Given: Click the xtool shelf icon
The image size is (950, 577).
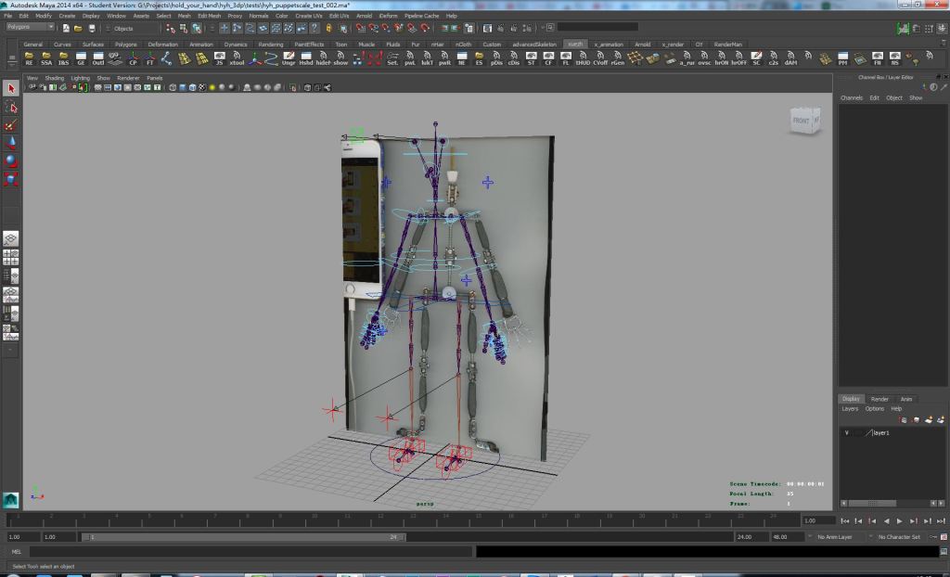Looking at the screenshot, I should coord(237,58).
